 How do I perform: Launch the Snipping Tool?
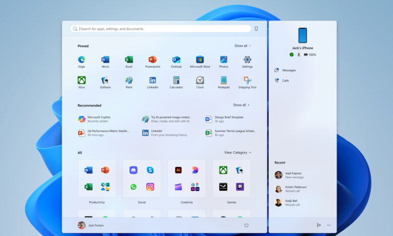(x=247, y=82)
